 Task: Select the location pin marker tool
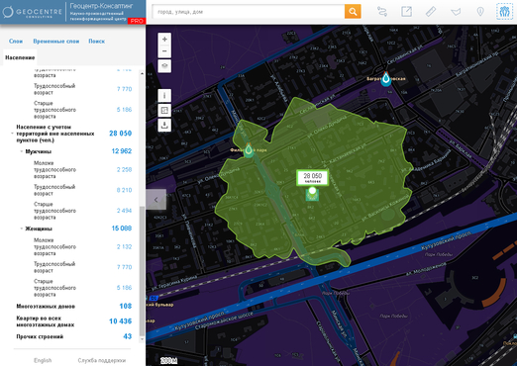tap(480, 12)
